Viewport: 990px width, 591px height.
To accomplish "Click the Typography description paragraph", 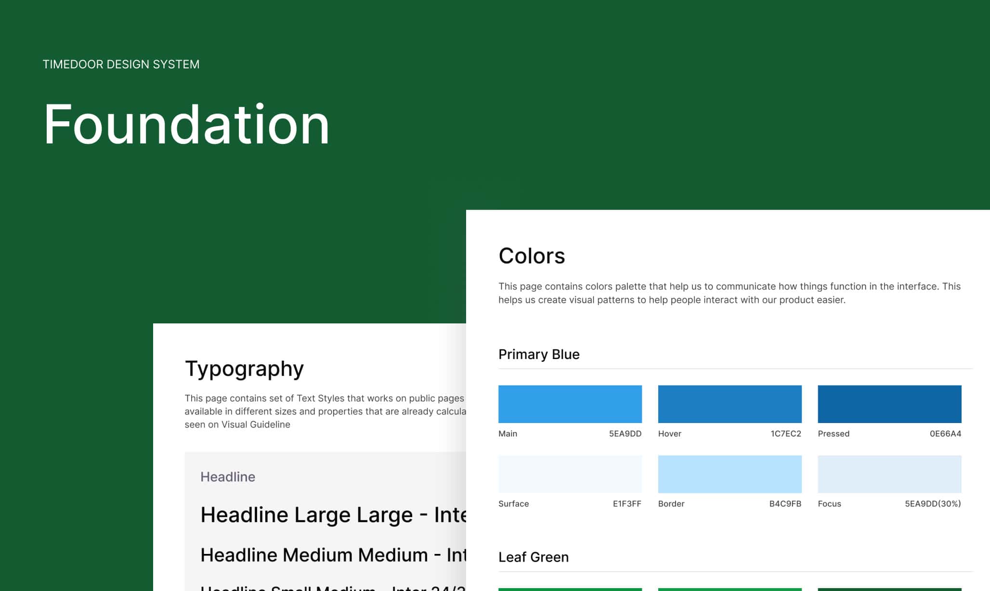I will coord(325,411).
